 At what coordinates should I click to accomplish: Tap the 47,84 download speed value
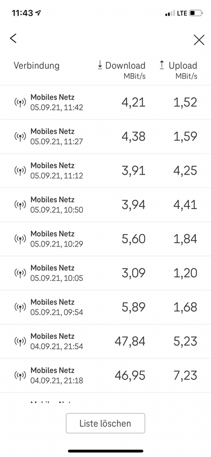coord(130,341)
